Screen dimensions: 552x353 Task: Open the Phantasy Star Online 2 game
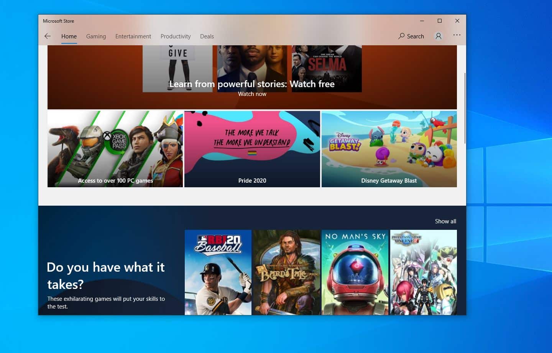424,272
